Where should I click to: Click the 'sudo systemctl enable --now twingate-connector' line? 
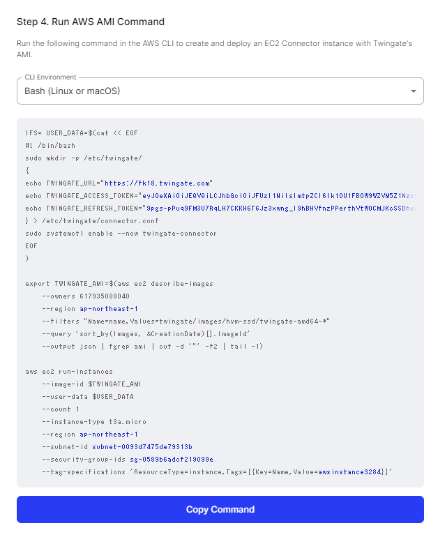click(x=121, y=234)
